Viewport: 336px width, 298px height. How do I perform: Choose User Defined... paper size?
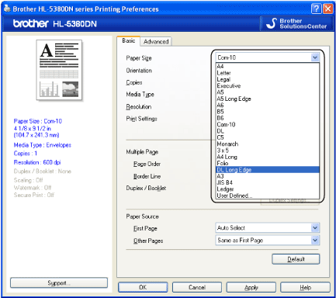pos(268,196)
